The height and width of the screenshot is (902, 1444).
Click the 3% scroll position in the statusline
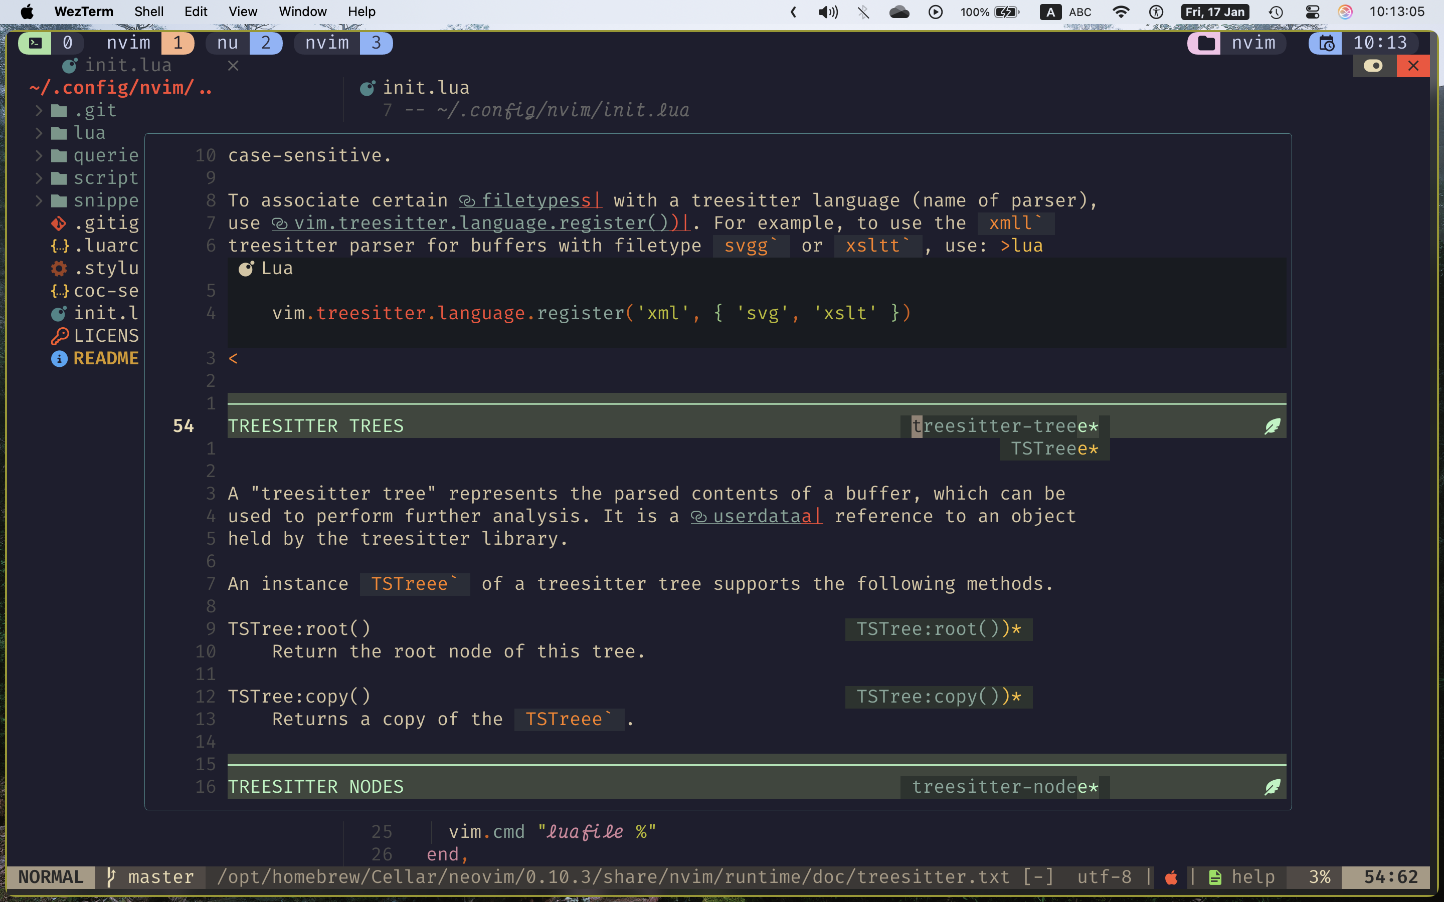click(x=1319, y=877)
